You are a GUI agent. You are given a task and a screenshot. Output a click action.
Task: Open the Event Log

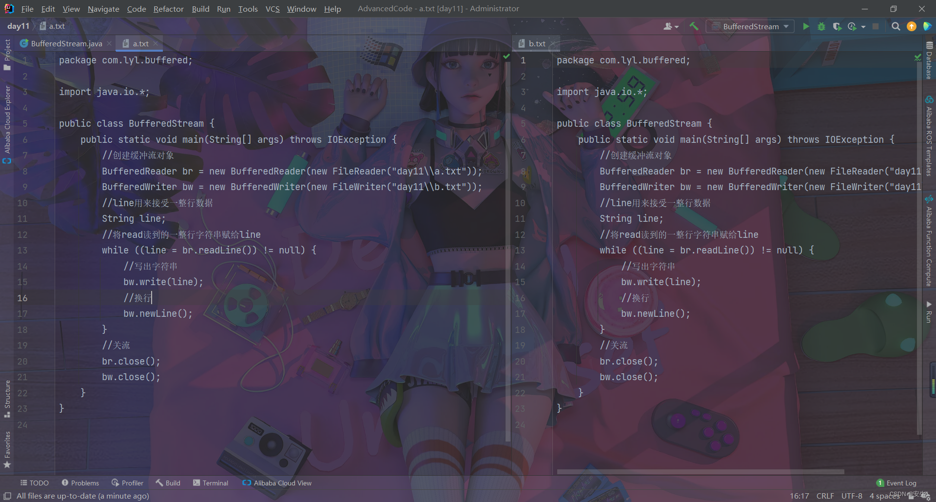pos(901,483)
